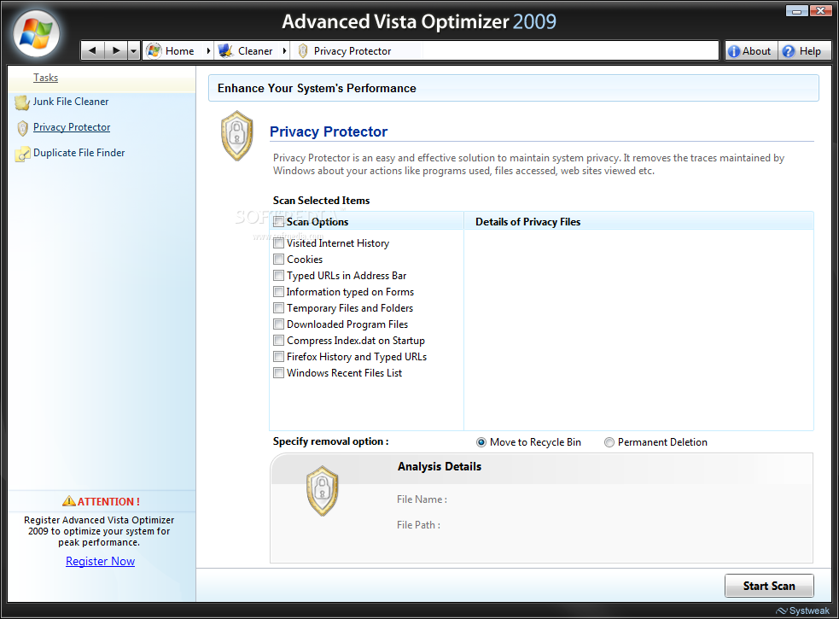
Task: Check the Cookies option
Action: click(x=279, y=260)
